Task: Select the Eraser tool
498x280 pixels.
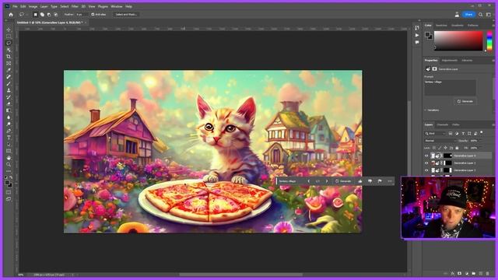Action: click(x=9, y=103)
